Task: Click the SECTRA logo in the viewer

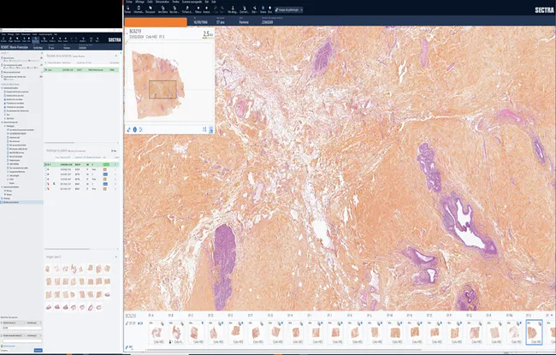Action: tap(544, 10)
